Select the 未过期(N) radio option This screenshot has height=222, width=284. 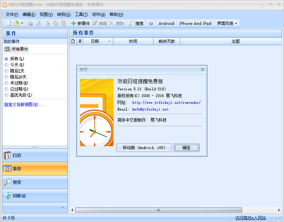(x=16, y=83)
